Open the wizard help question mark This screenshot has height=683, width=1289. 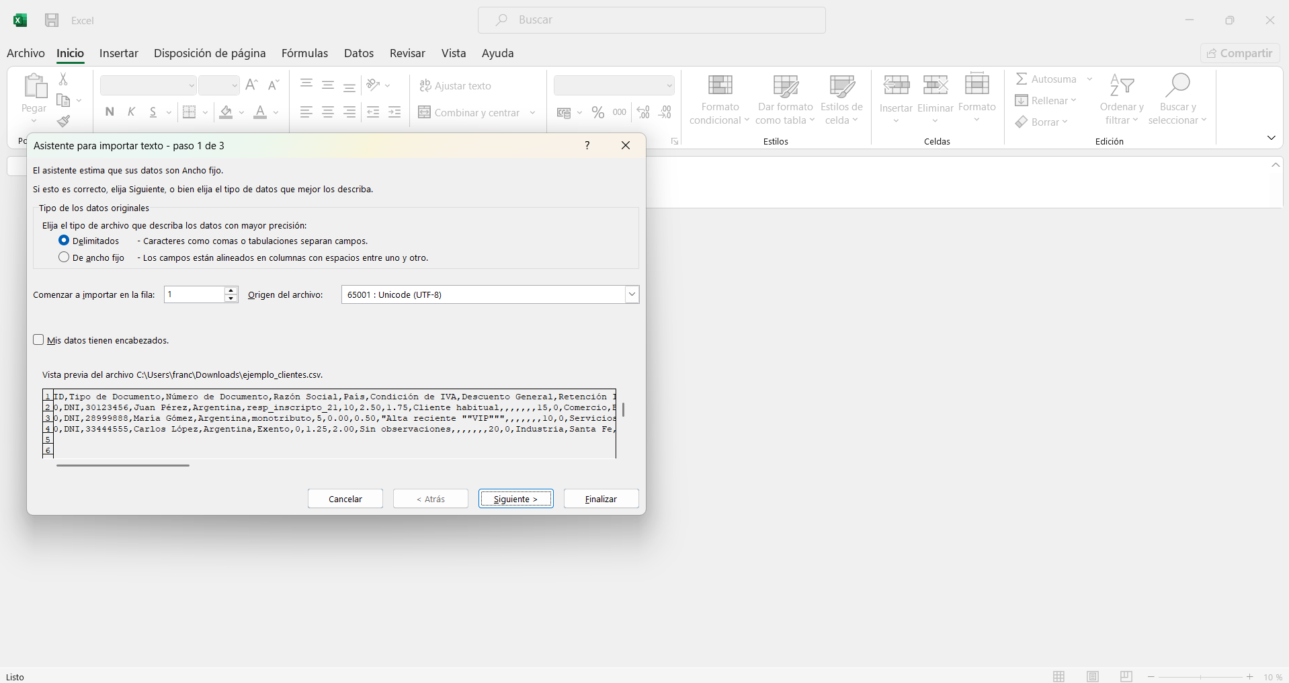(587, 145)
